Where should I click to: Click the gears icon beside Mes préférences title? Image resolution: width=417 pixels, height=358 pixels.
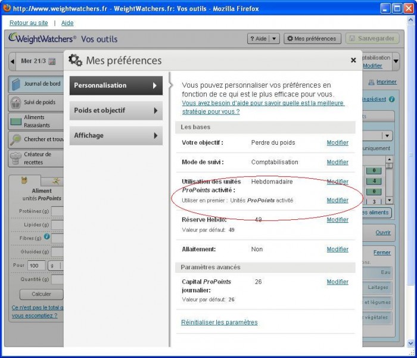(75, 60)
